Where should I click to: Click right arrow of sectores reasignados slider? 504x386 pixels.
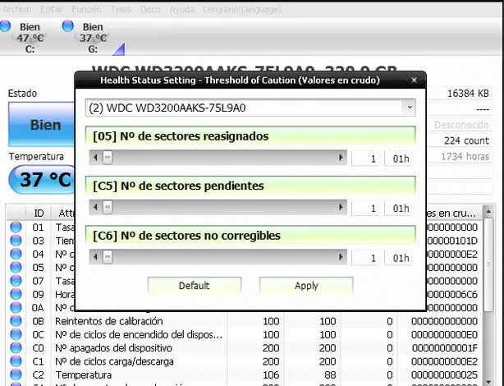point(341,158)
